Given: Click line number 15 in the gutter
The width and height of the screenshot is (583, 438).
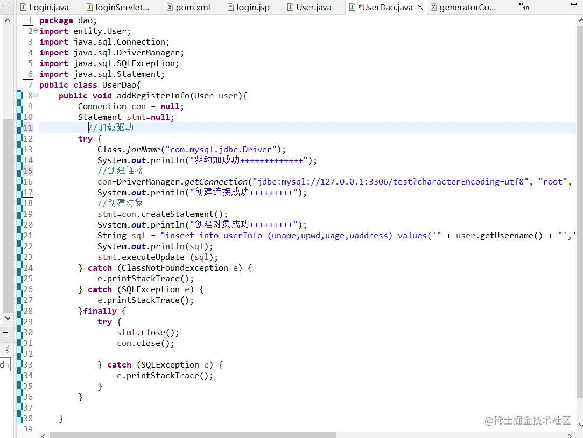Looking at the screenshot, I should 28,171.
